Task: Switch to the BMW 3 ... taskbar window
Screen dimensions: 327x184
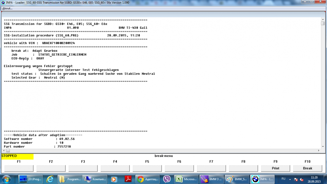Action: point(211,179)
